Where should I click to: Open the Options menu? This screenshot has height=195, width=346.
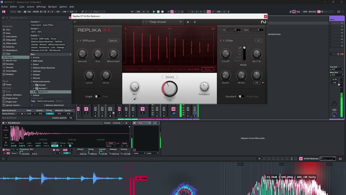[x=63, y=7]
